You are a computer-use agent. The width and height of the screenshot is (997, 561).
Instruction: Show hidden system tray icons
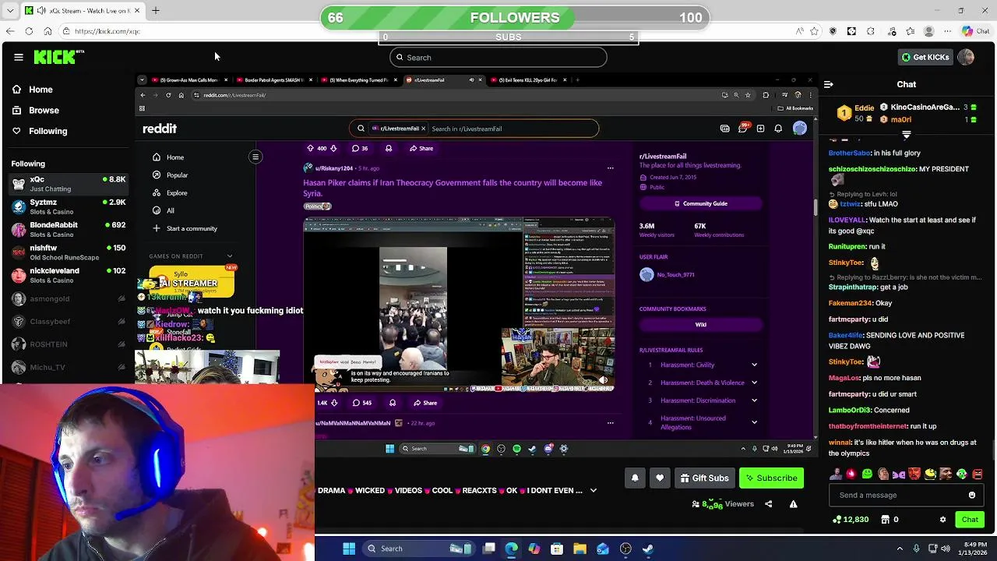(x=900, y=549)
